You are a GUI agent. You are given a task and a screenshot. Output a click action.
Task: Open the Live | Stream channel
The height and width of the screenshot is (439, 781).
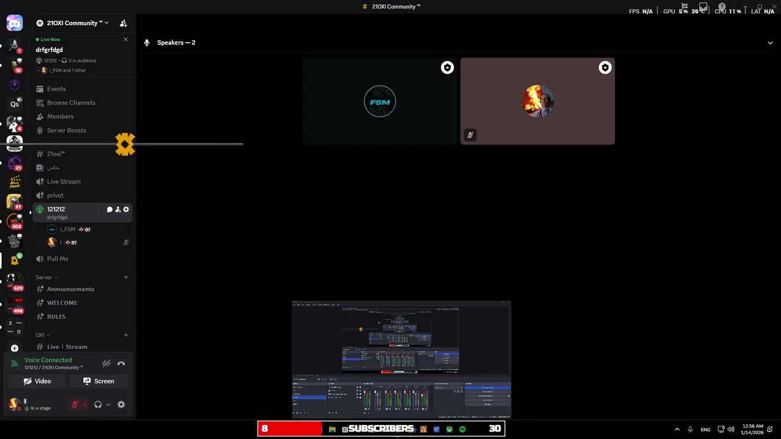point(82,346)
